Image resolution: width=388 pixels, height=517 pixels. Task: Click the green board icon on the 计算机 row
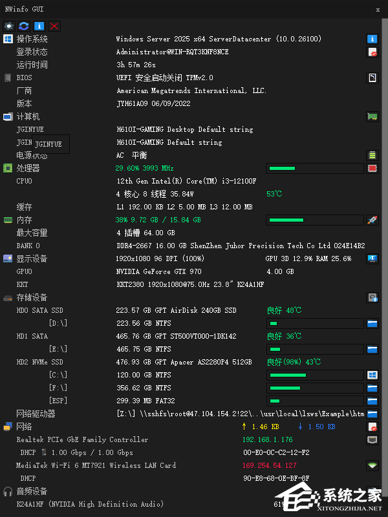click(x=372, y=116)
